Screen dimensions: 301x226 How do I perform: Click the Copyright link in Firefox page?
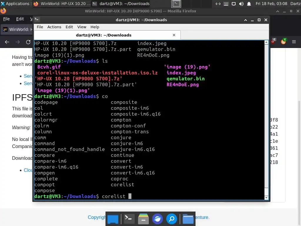[x=96, y=217]
